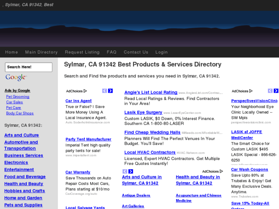Screen dimensions: 279x209
Task: Open the PerspectivesVisionClinic ad link
Action: click(x=254, y=101)
